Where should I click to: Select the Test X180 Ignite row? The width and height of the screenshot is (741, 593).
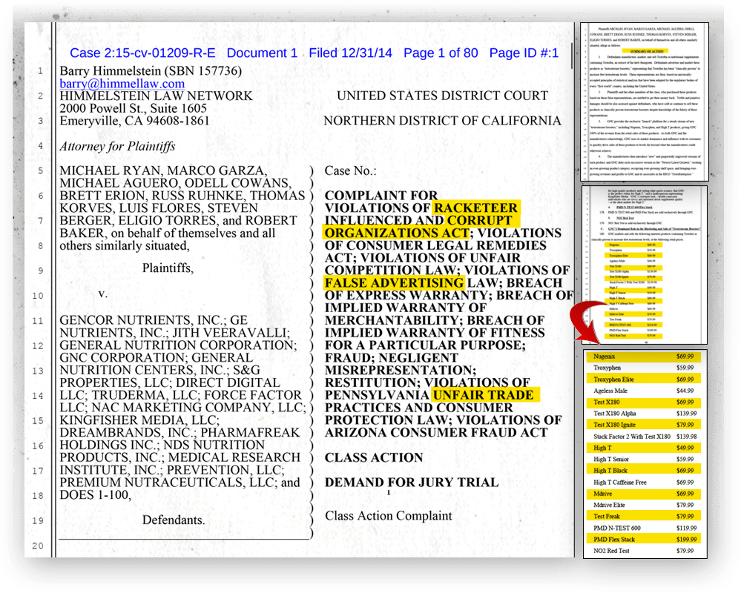point(644,425)
